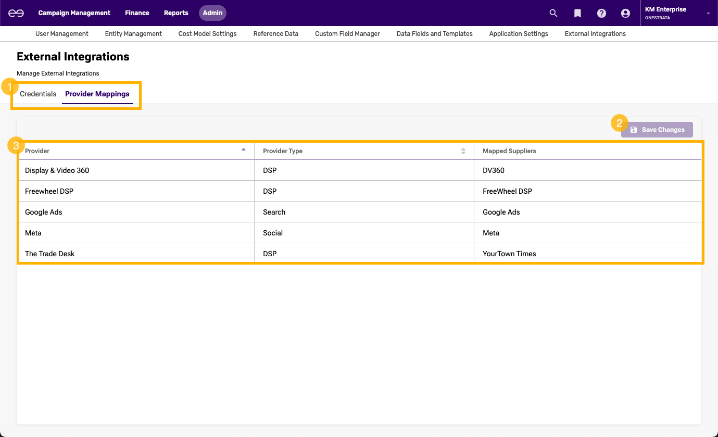The height and width of the screenshot is (437, 718).
Task: Open search via magnifier icon
Action: [553, 13]
